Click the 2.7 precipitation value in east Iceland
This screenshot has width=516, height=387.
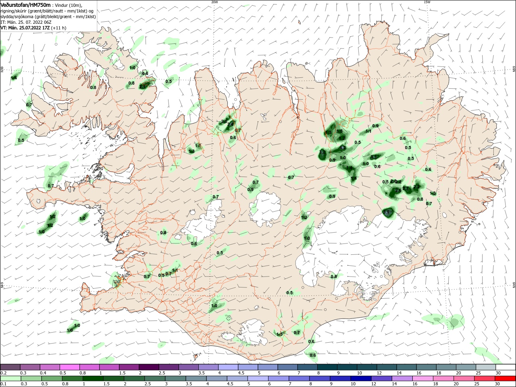pyautogui.click(x=406, y=188)
